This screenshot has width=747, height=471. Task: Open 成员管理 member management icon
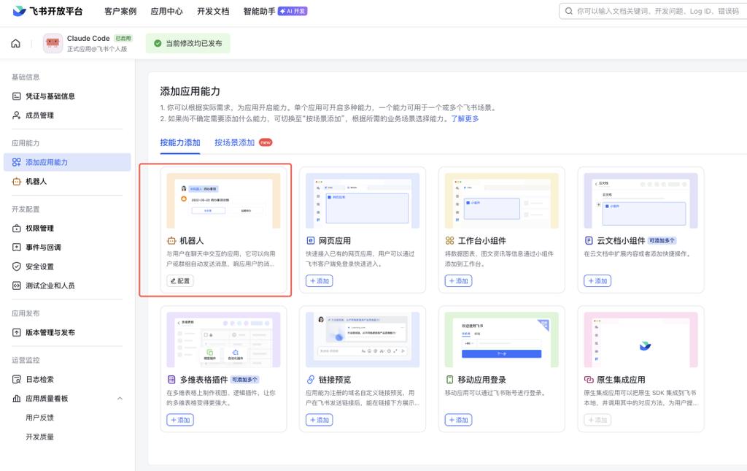(x=15, y=115)
